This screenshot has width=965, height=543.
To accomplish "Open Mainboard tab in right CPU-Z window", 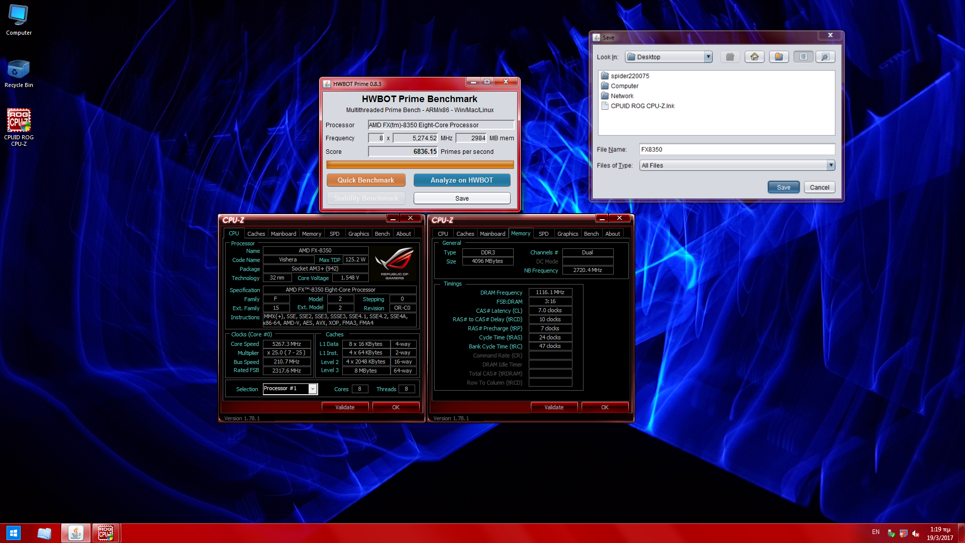I will click(493, 234).
